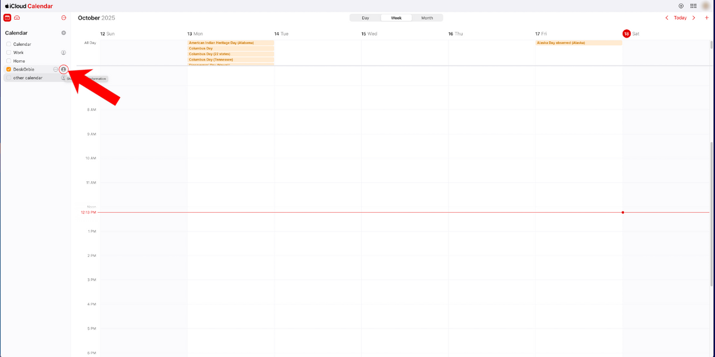Image resolution: width=715 pixels, height=357 pixels.
Task: Open sharing options for DeskOrbie calendar
Action: [x=64, y=69]
